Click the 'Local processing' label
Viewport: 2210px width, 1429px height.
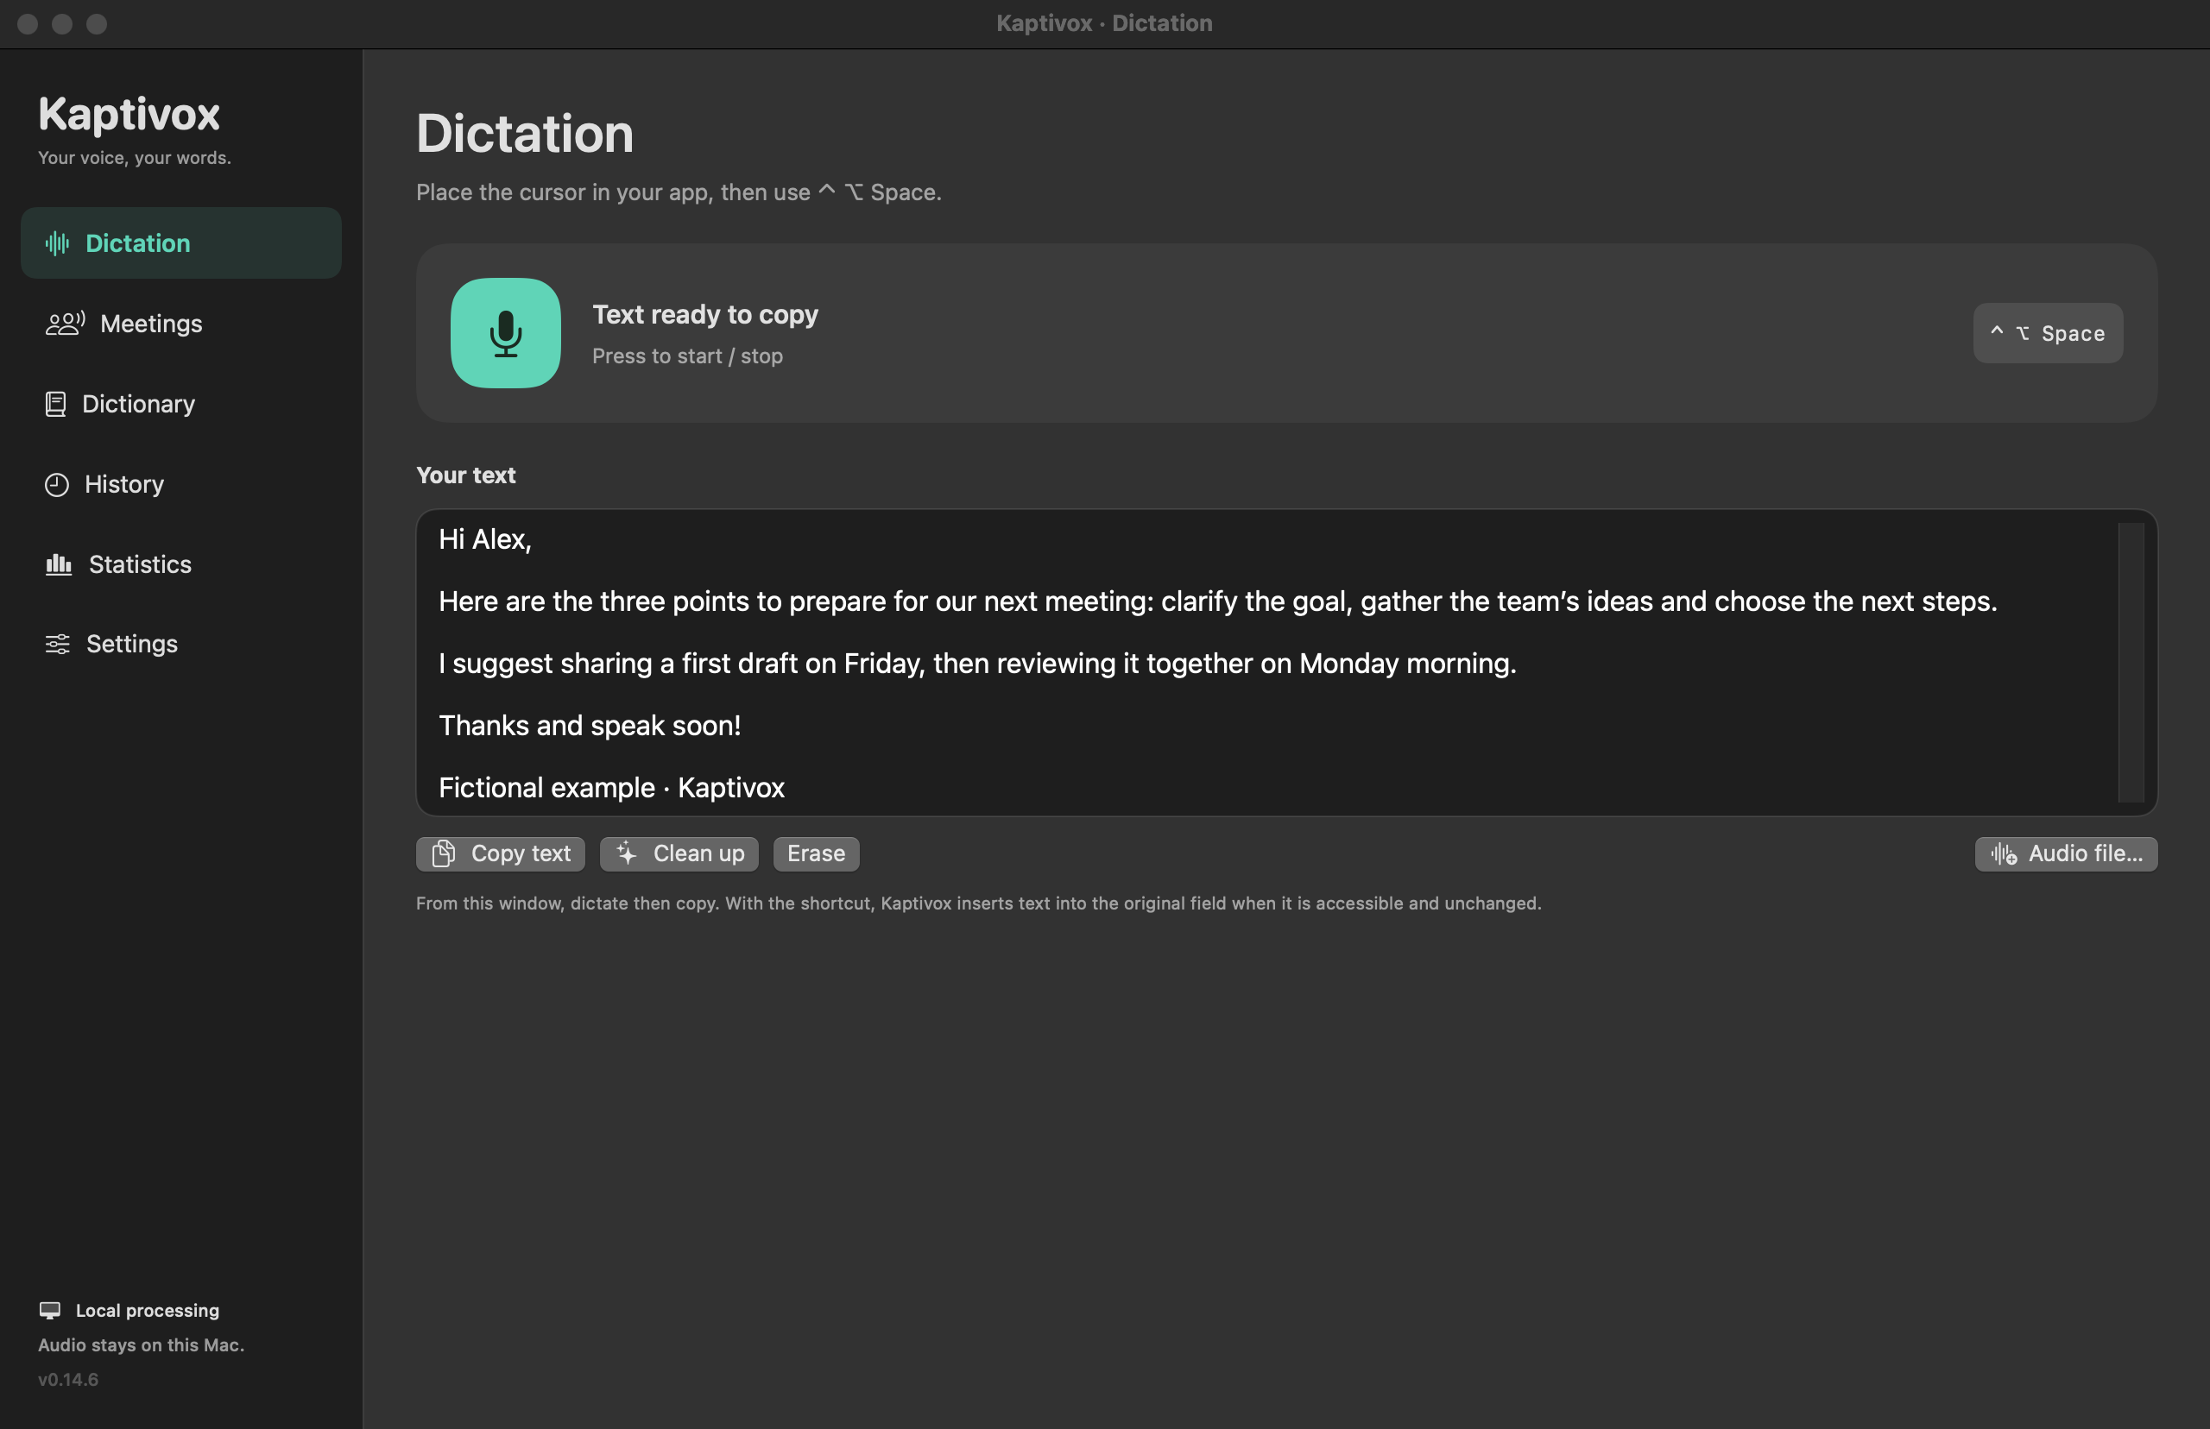148,1310
